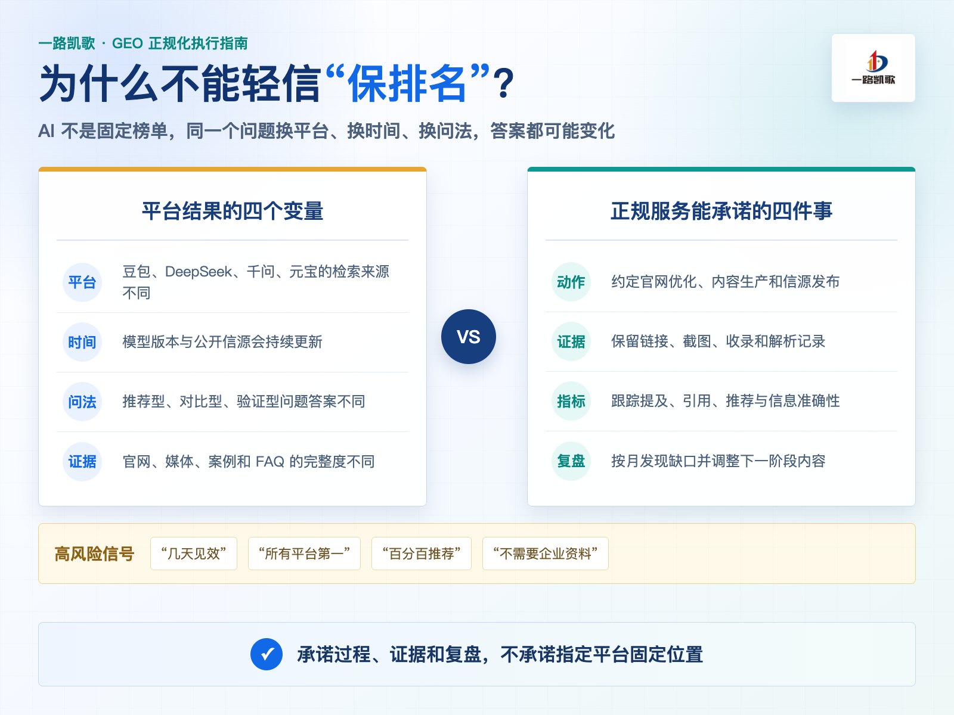Click text 跟踪提及、引用、推荐与信息准确性

coord(726,401)
